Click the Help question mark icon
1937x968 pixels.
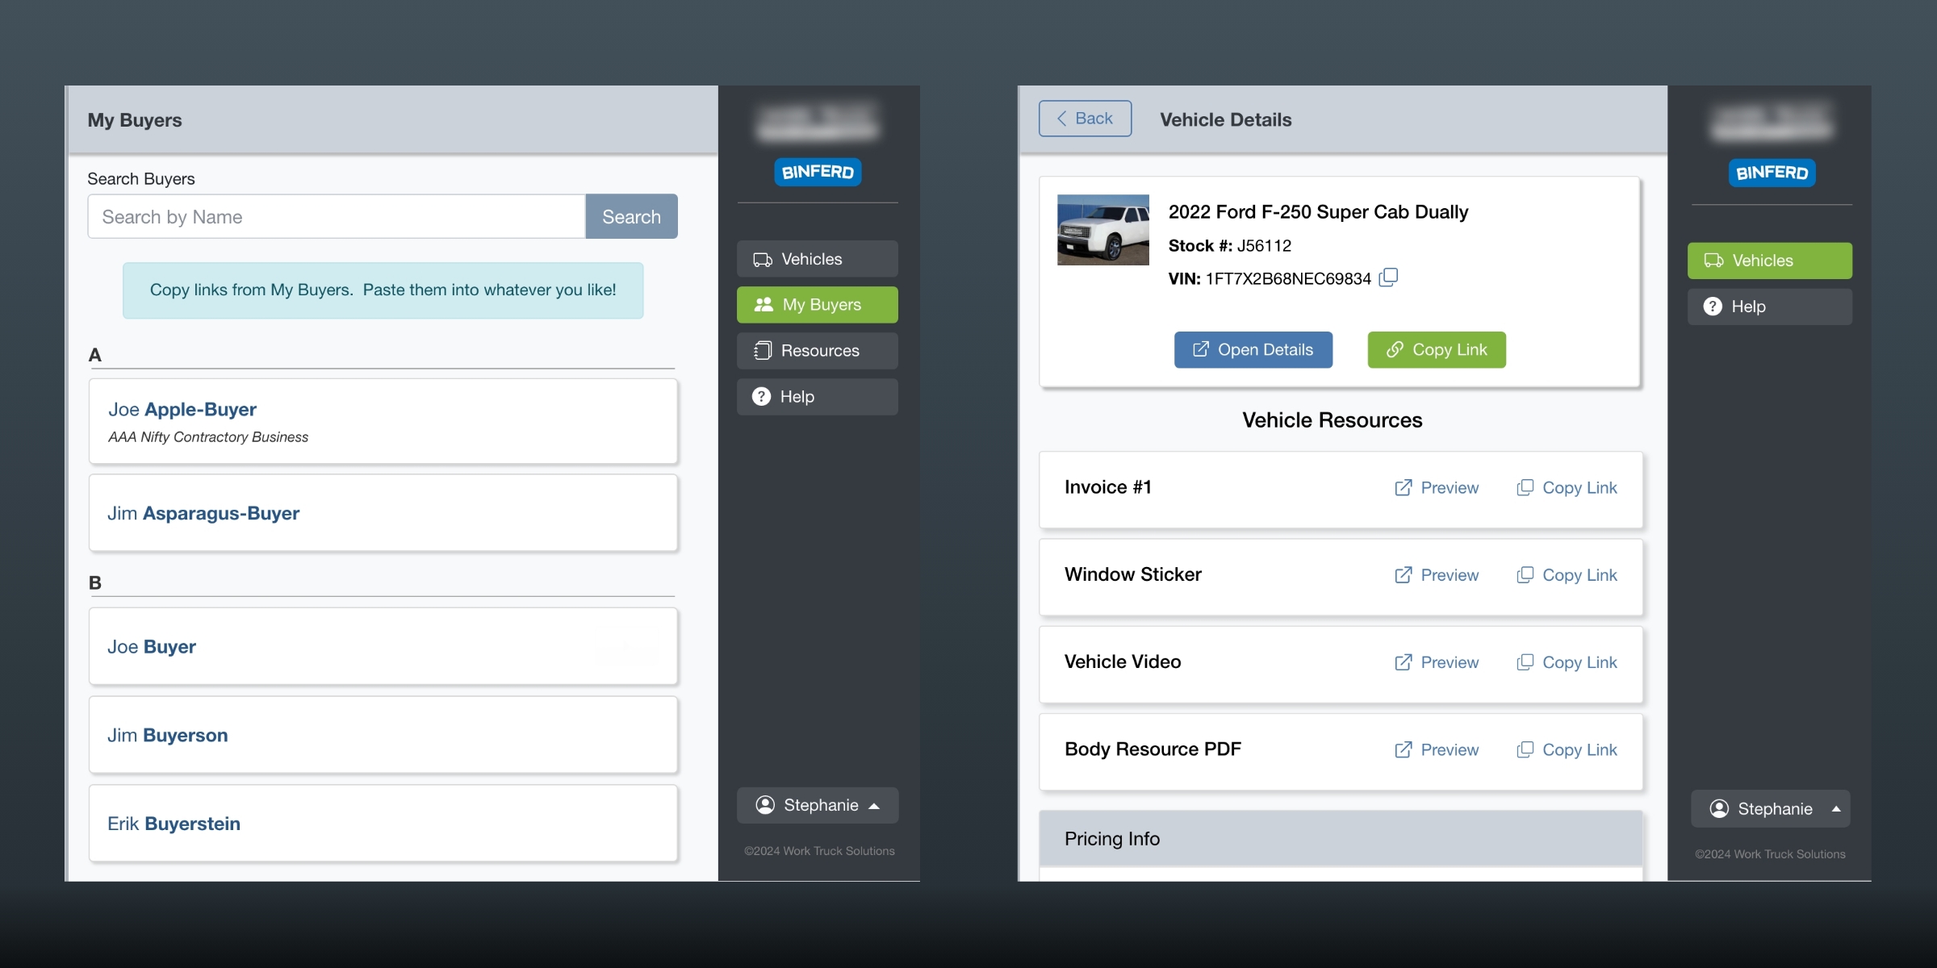pyautogui.click(x=761, y=396)
